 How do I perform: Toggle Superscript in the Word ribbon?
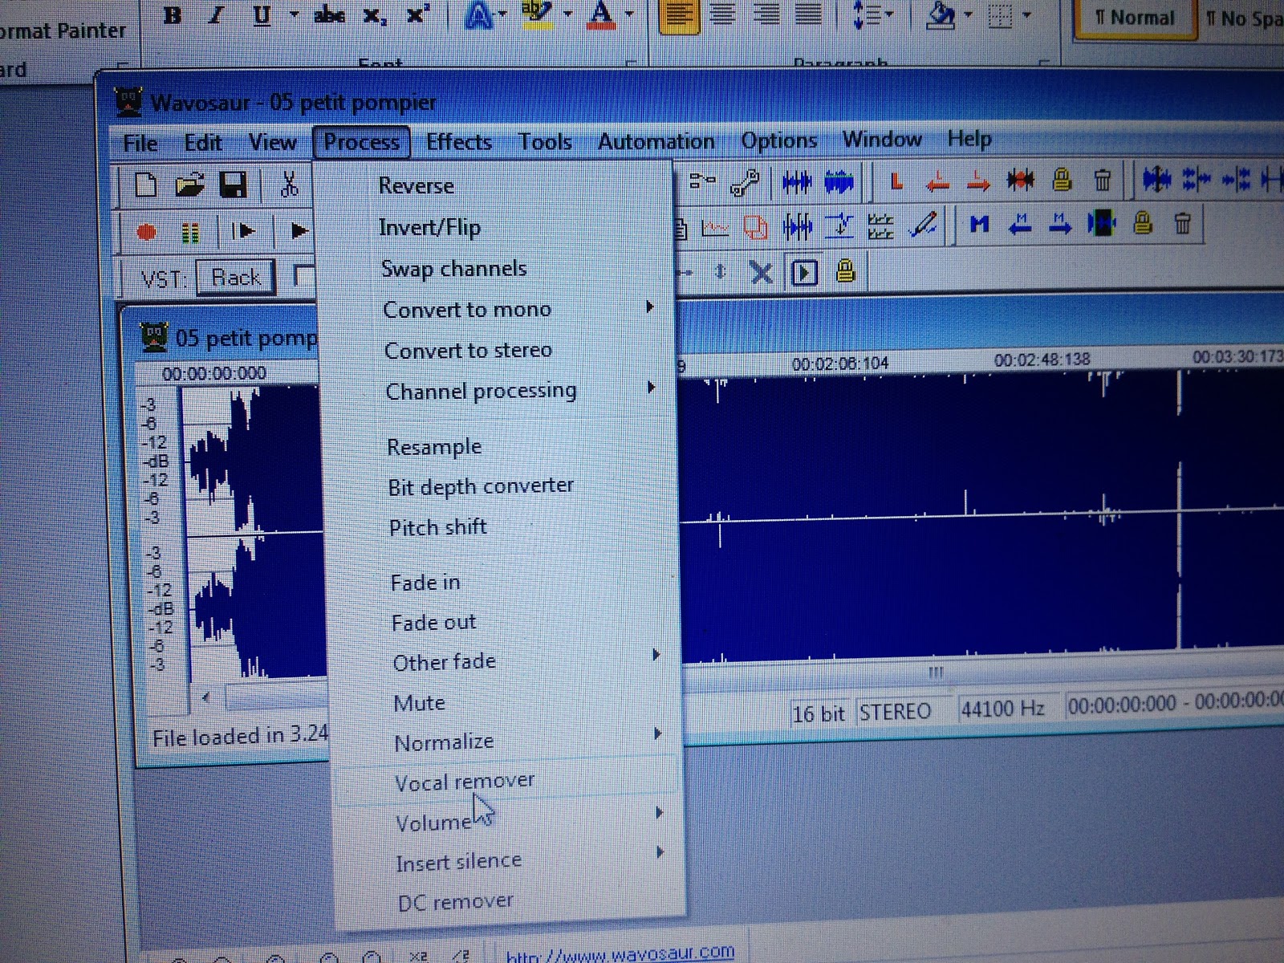coord(417,14)
